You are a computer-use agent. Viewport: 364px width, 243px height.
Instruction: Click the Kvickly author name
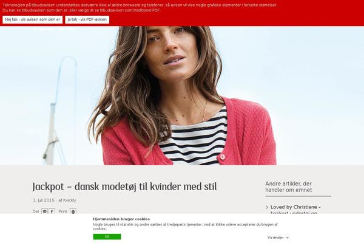click(70, 200)
